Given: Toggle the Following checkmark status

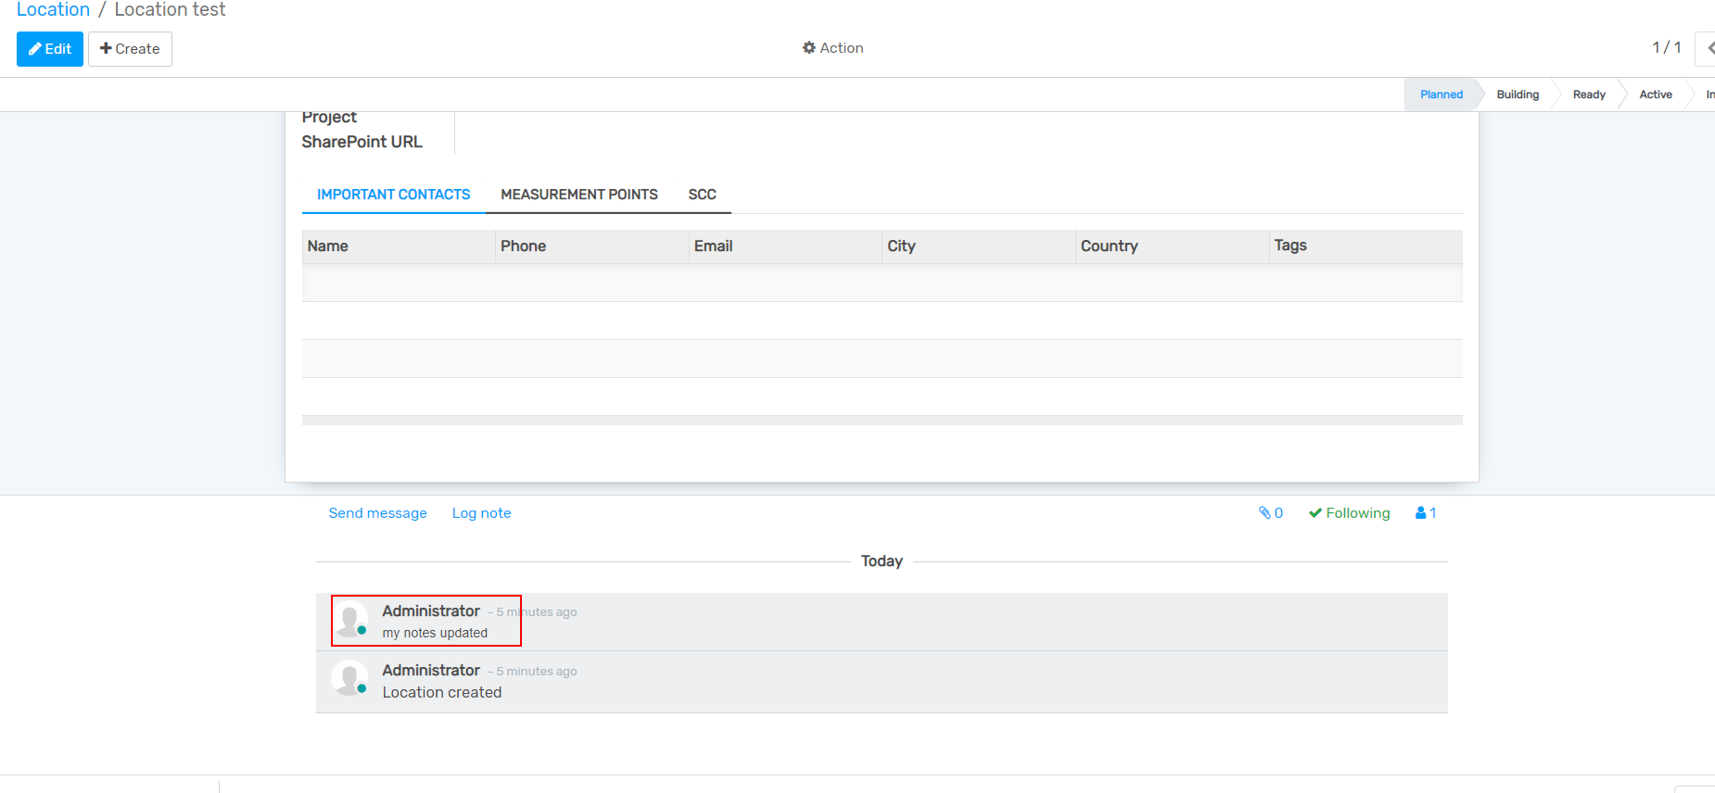Looking at the screenshot, I should (x=1349, y=513).
